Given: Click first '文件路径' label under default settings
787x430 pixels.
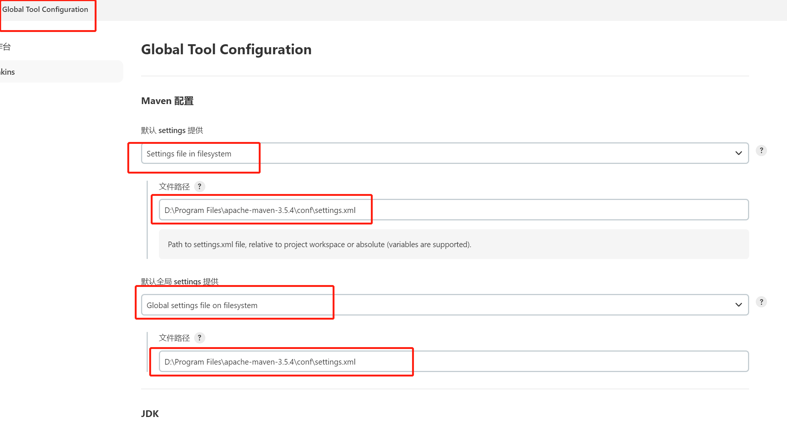Looking at the screenshot, I should (174, 187).
